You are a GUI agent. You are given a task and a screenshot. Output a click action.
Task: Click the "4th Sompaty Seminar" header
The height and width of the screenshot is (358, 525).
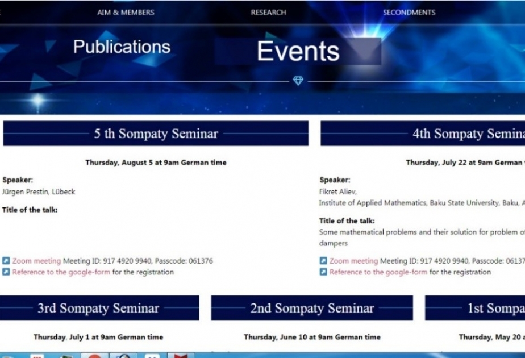tap(423, 134)
